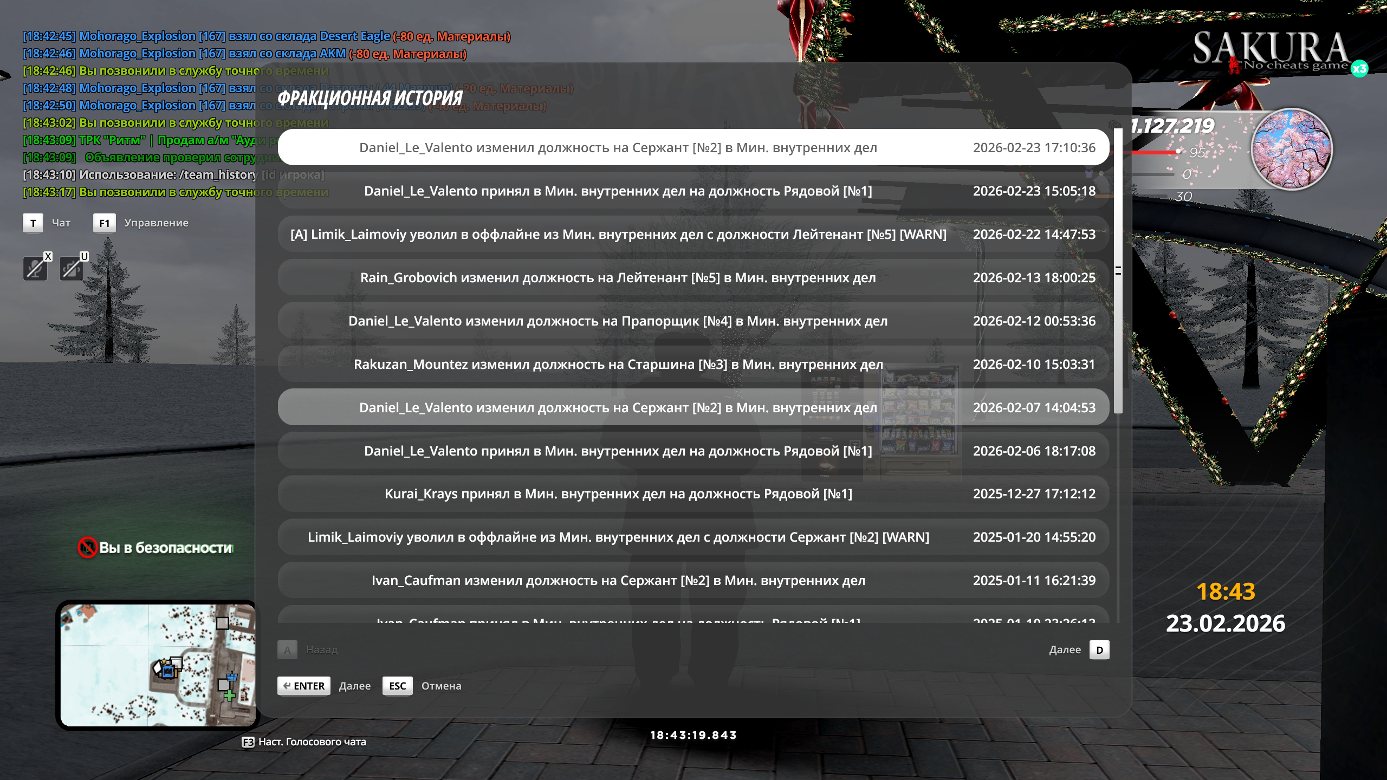Select Limik_Laimoviy Лейтенант [№5] WARN dismissal entry
Screen dimensions: 1387x780
point(693,234)
